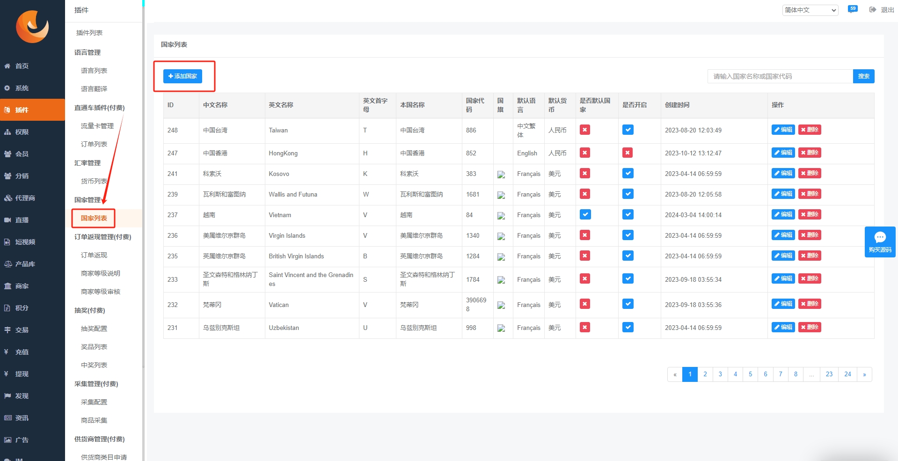
Task: Click the 搜索 search button
Action: click(x=864, y=76)
